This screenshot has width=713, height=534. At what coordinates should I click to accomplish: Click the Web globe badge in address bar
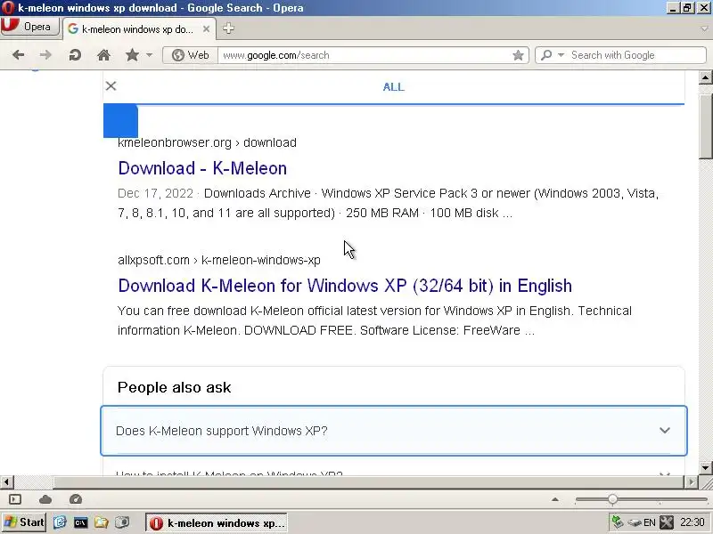pyautogui.click(x=190, y=55)
